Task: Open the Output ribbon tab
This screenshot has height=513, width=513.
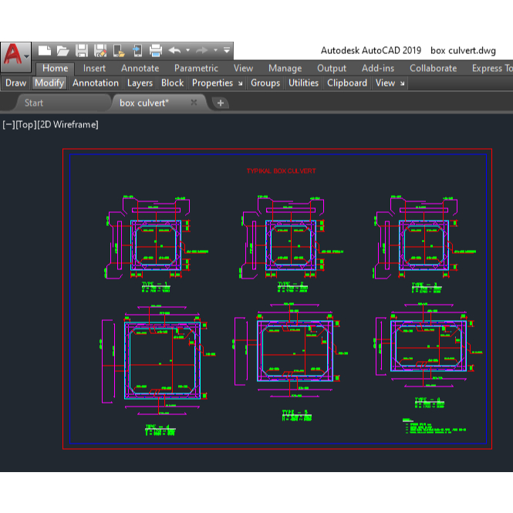Action: point(332,69)
